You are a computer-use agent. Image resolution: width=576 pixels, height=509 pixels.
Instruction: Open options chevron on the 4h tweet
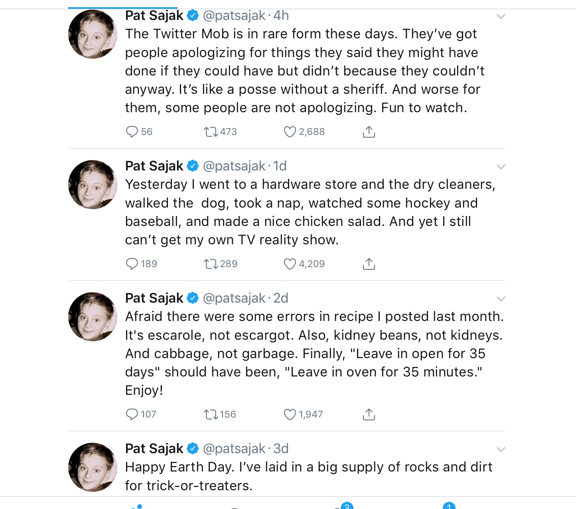[x=501, y=16]
